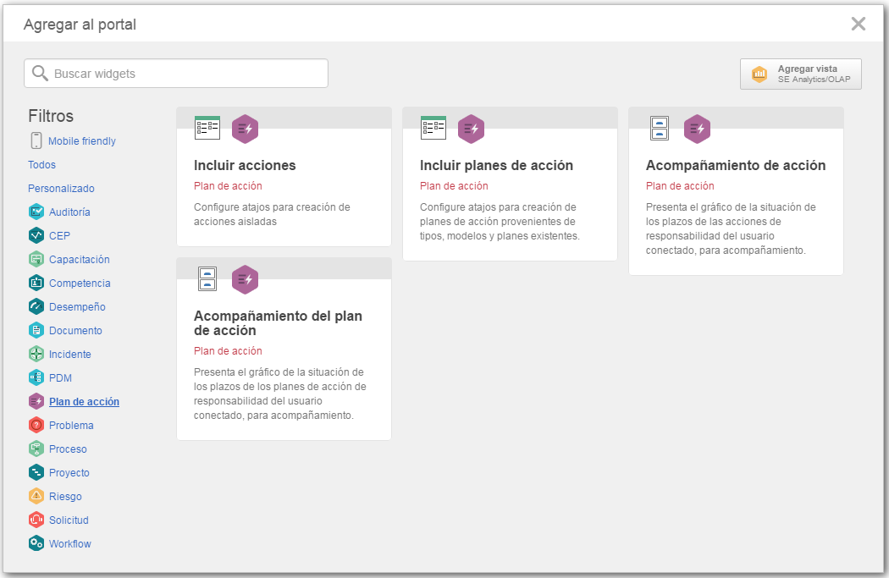Screen dimensions: 889x578
Task: Select the Incidente filter label
Action: [x=69, y=355]
